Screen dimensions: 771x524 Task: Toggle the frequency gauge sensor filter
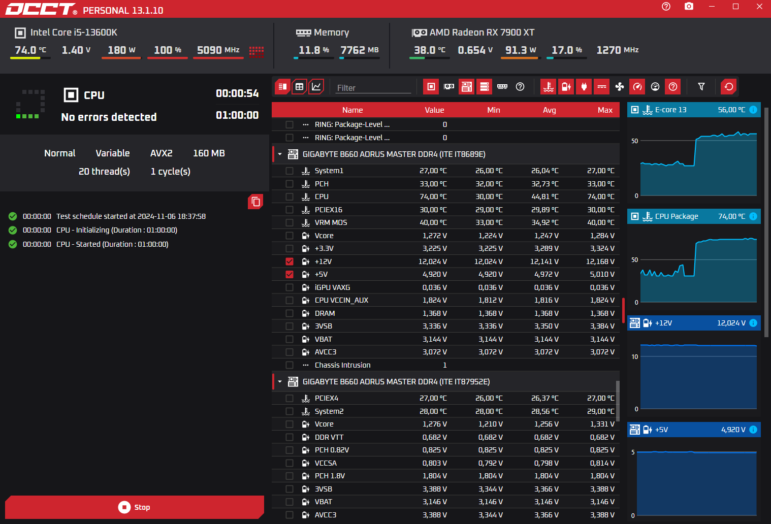637,87
